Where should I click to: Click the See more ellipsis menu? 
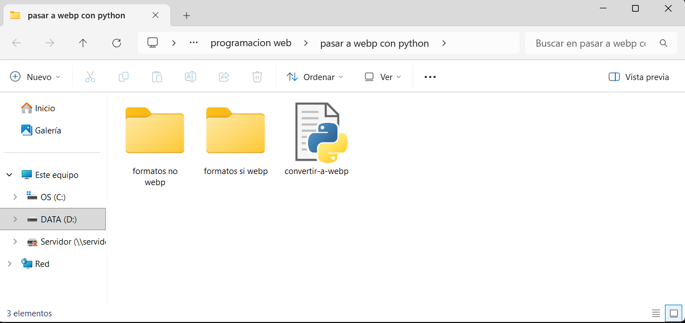(429, 77)
